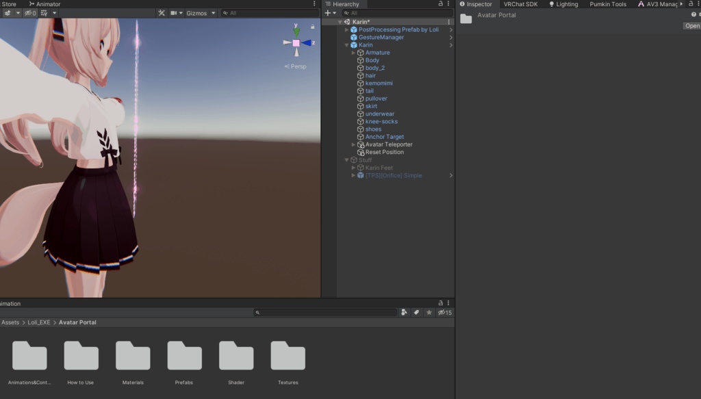Viewport: 701px width, 399px height.
Task: Select the Move tool in the Scene toolbar
Action: (162, 12)
